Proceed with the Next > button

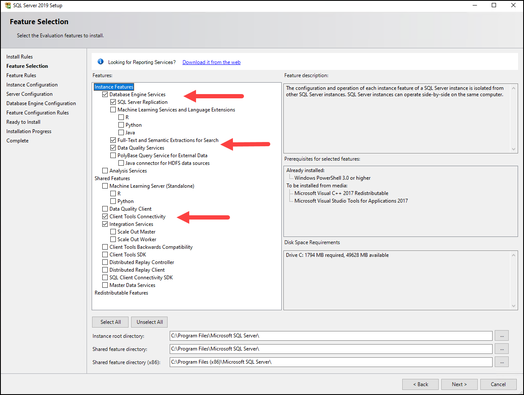coord(459,384)
